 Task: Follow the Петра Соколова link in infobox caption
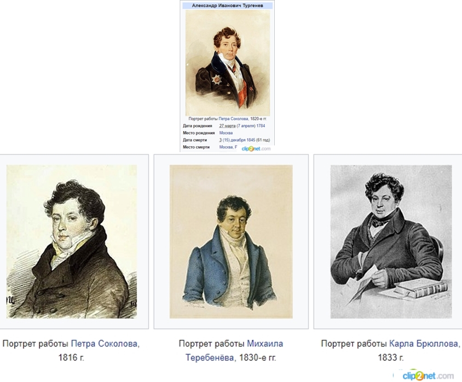point(233,119)
